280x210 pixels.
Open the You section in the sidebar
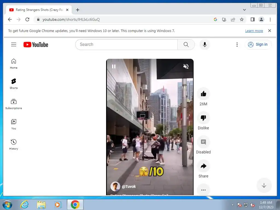click(14, 124)
